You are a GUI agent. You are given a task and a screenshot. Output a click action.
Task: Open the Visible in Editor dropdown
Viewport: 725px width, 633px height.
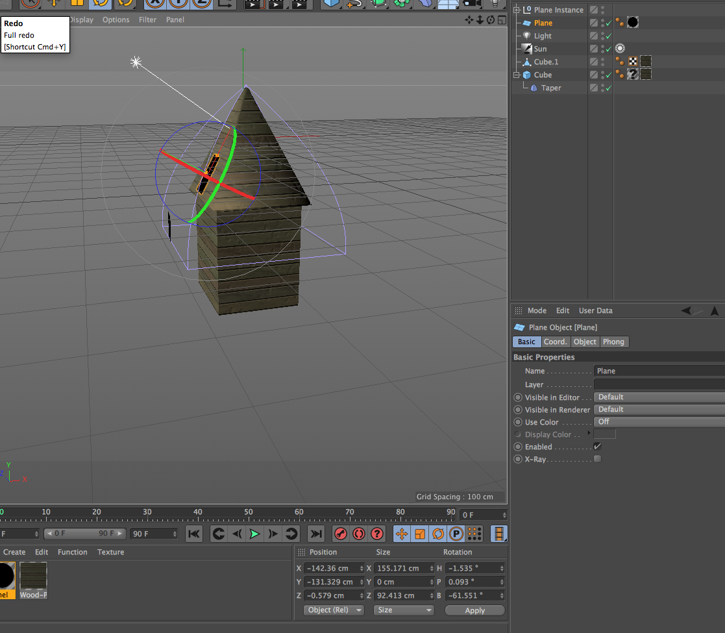pos(659,397)
